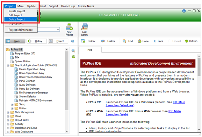Switch to the Menu view button
This screenshot has width=202, height=137.
coord(15,41)
